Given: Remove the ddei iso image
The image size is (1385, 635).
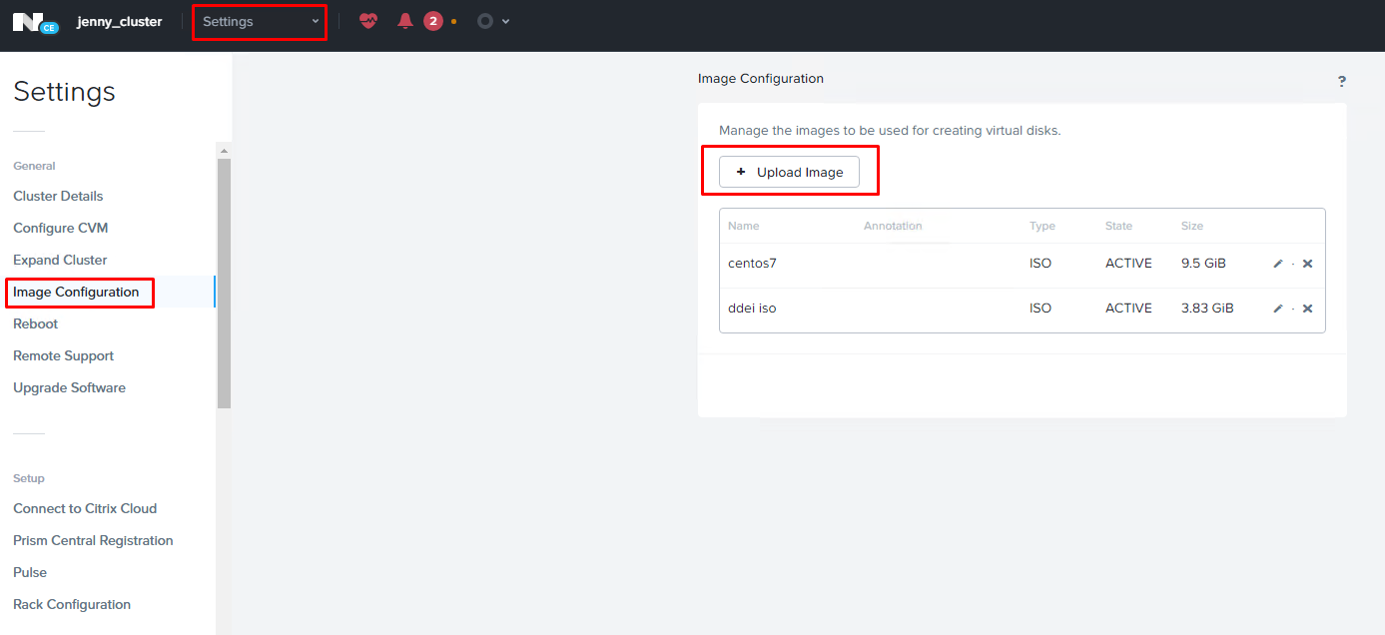Looking at the screenshot, I should pos(1307,309).
